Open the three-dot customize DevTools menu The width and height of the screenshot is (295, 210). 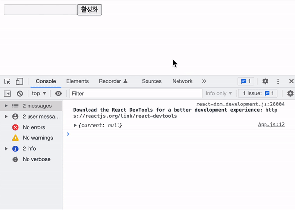point(278,81)
